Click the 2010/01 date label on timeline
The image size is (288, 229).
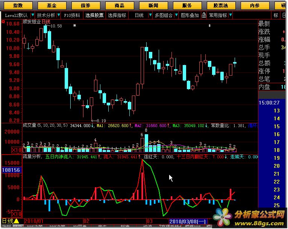(34, 221)
